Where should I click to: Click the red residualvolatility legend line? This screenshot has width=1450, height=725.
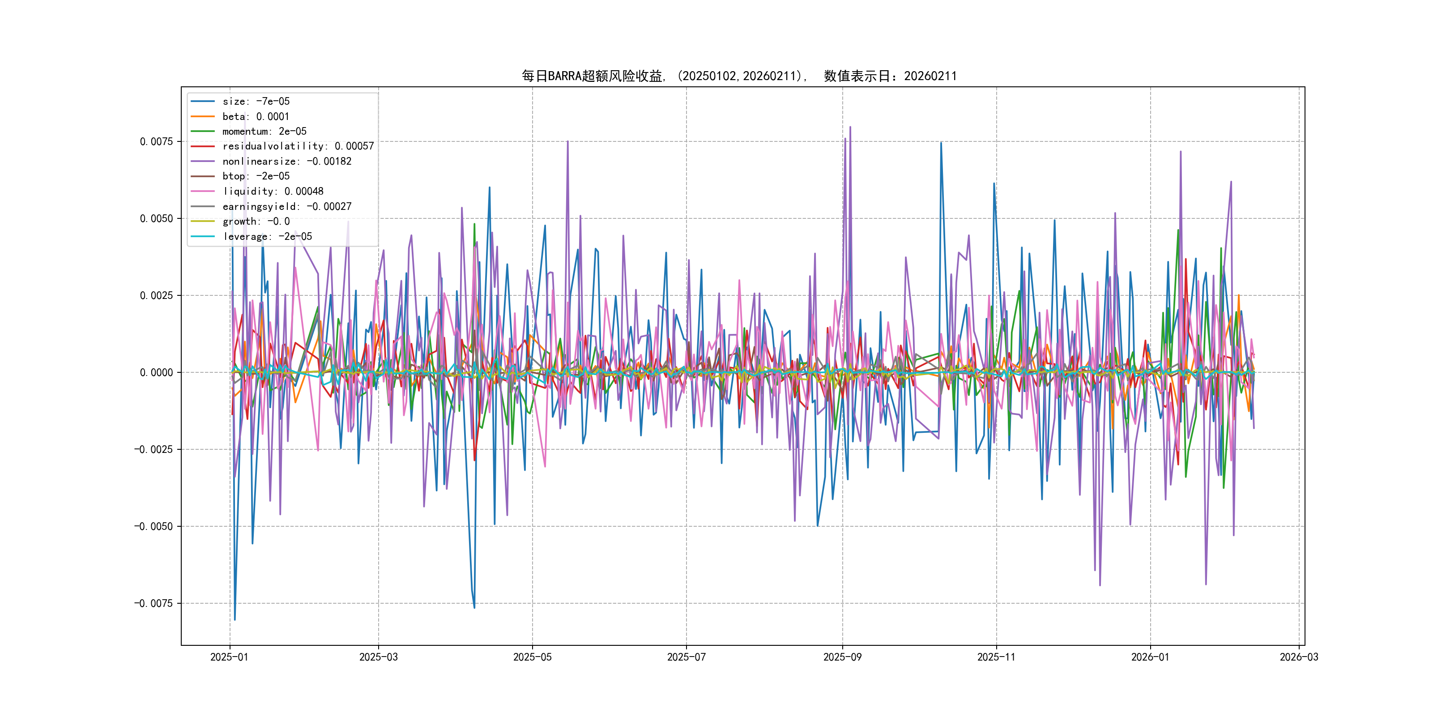click(203, 146)
